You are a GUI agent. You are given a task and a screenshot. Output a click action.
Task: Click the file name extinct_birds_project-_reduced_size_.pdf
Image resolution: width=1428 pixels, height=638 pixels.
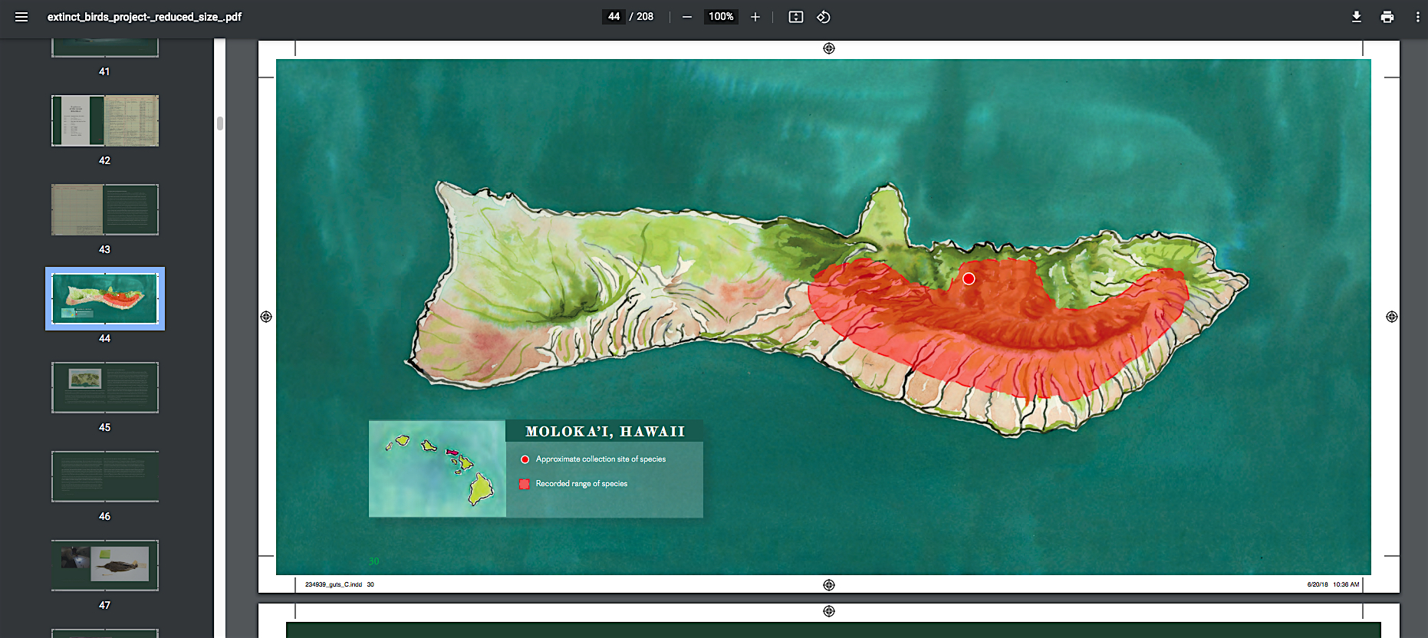click(144, 17)
